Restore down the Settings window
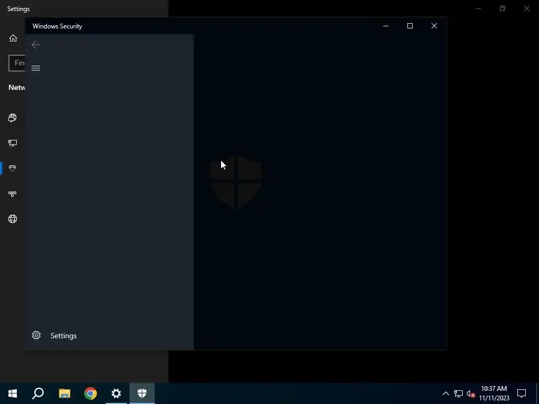Screen dimensions: 539x404 [503, 8]
